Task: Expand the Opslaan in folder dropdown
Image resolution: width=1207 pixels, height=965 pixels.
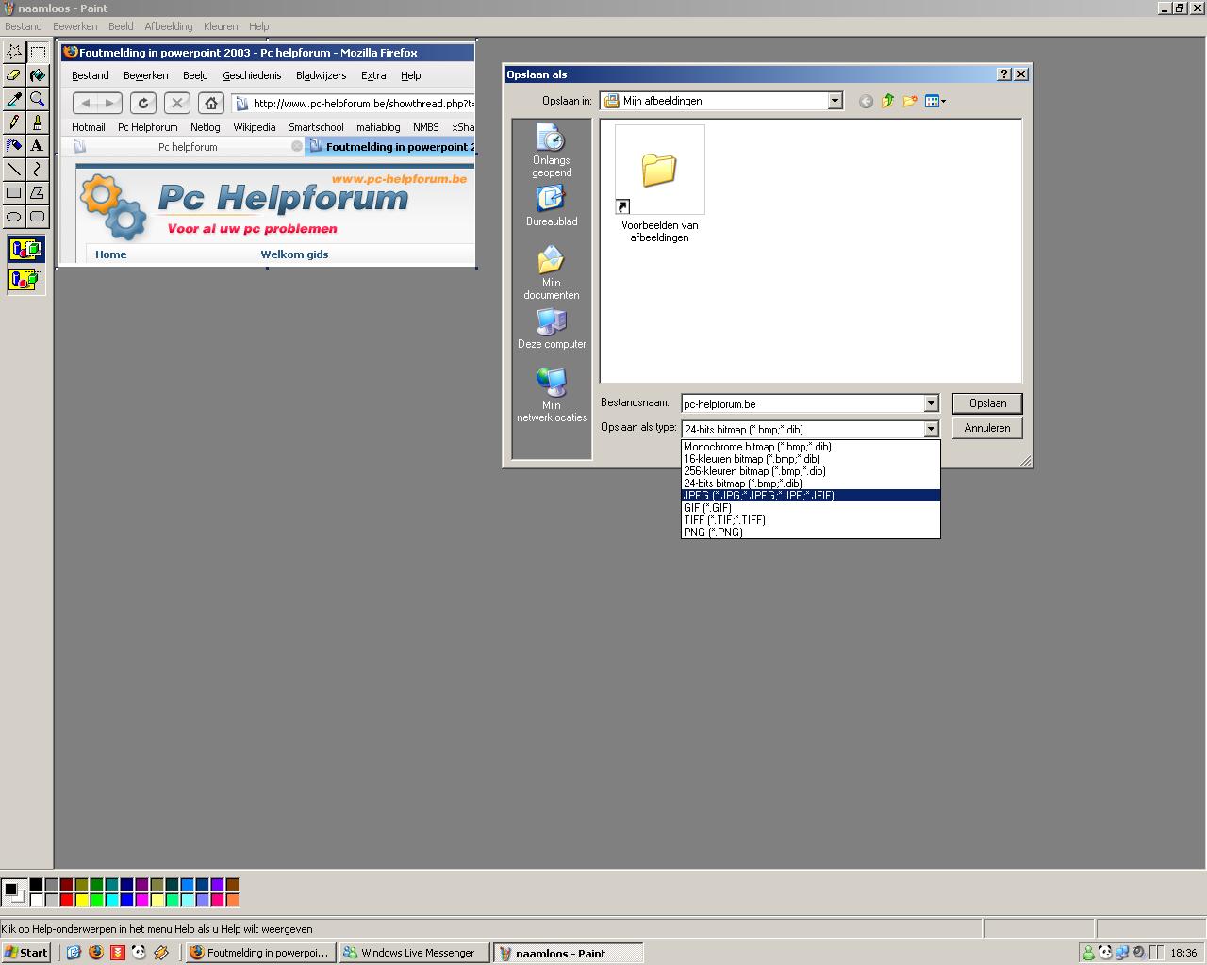Action: (835, 101)
